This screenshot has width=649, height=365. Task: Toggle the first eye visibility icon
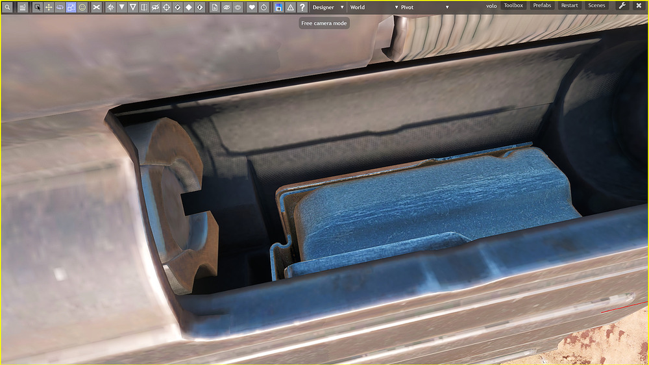(227, 7)
